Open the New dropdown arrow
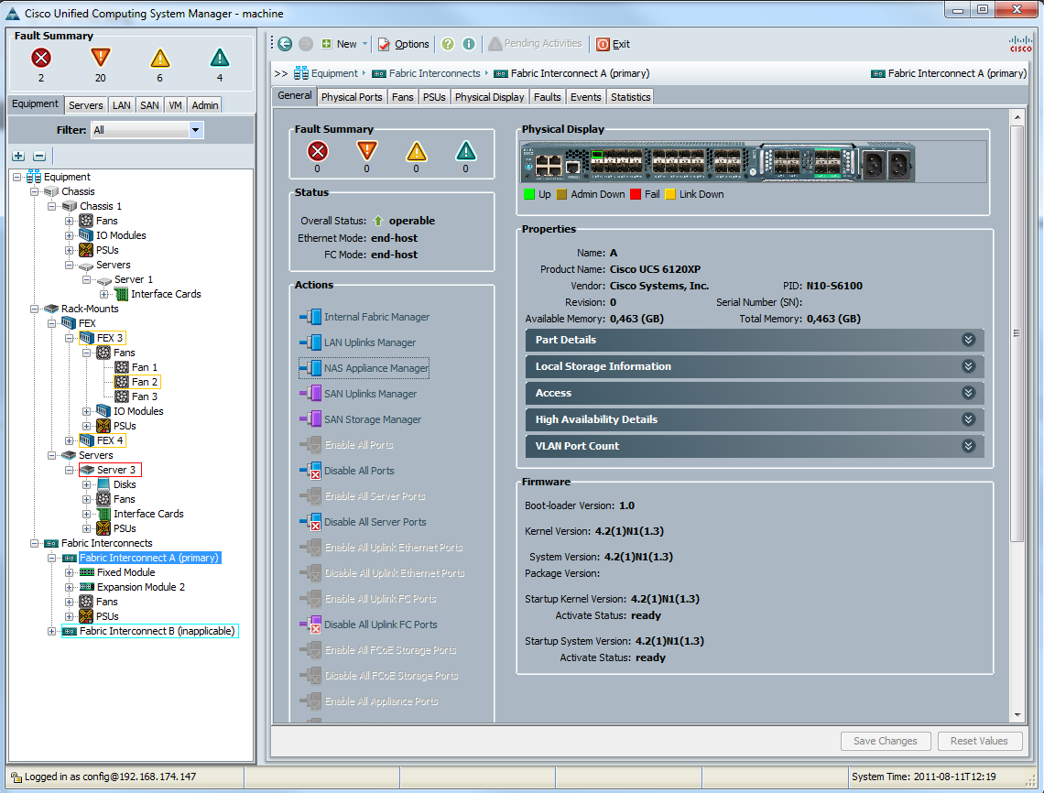The image size is (1044, 793). 364,44
